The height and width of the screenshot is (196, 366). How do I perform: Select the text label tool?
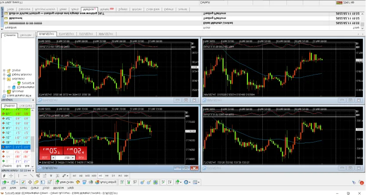(x=58, y=176)
